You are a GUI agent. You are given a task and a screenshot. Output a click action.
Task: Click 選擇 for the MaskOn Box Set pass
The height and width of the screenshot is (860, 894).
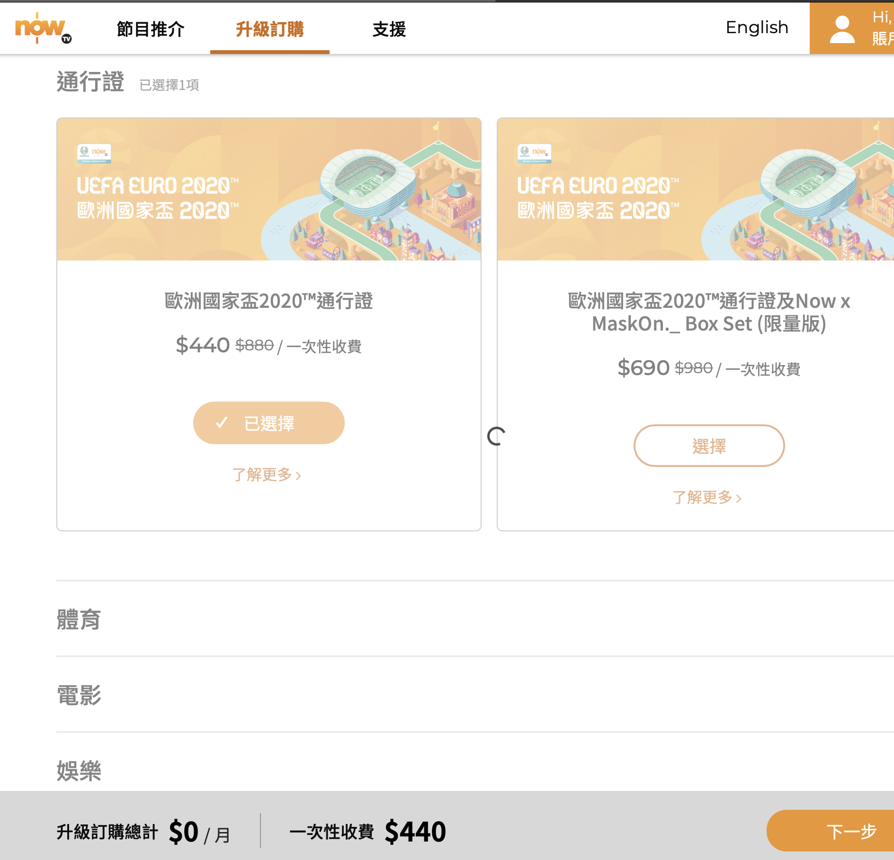pos(709,446)
